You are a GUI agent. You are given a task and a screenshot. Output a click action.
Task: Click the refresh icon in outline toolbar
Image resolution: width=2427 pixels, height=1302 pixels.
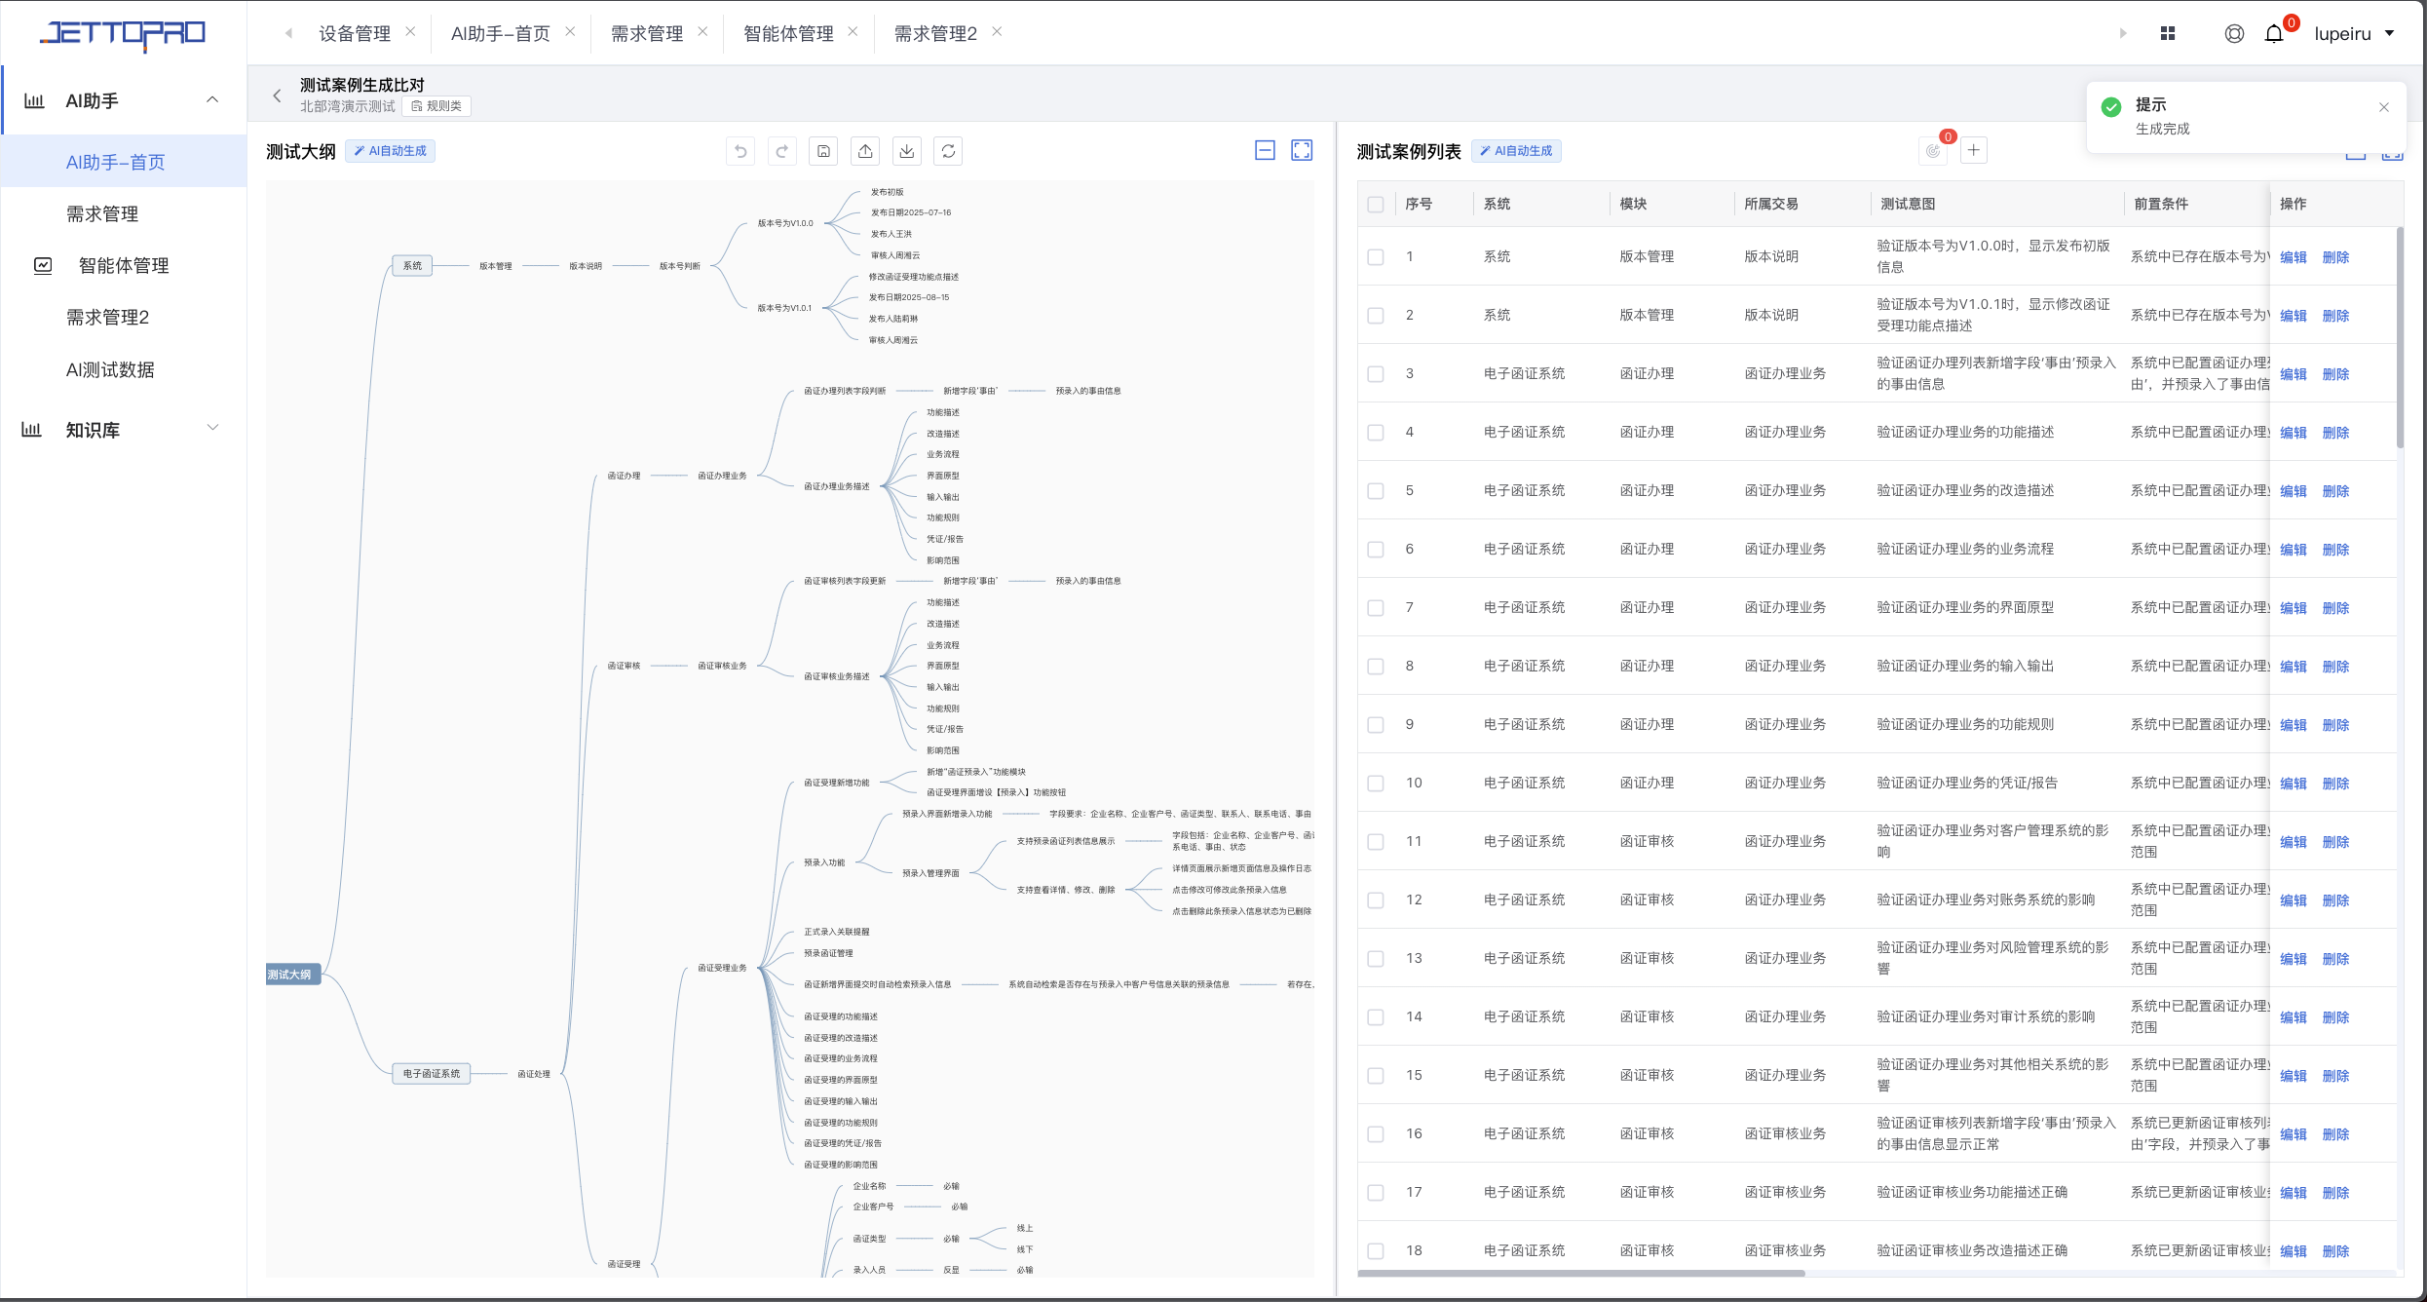coord(948,151)
